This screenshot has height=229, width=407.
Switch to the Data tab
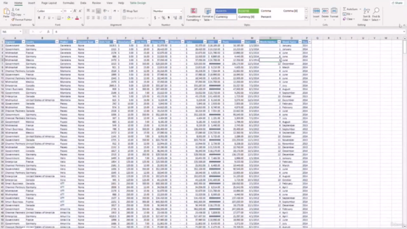[x=83, y=3]
